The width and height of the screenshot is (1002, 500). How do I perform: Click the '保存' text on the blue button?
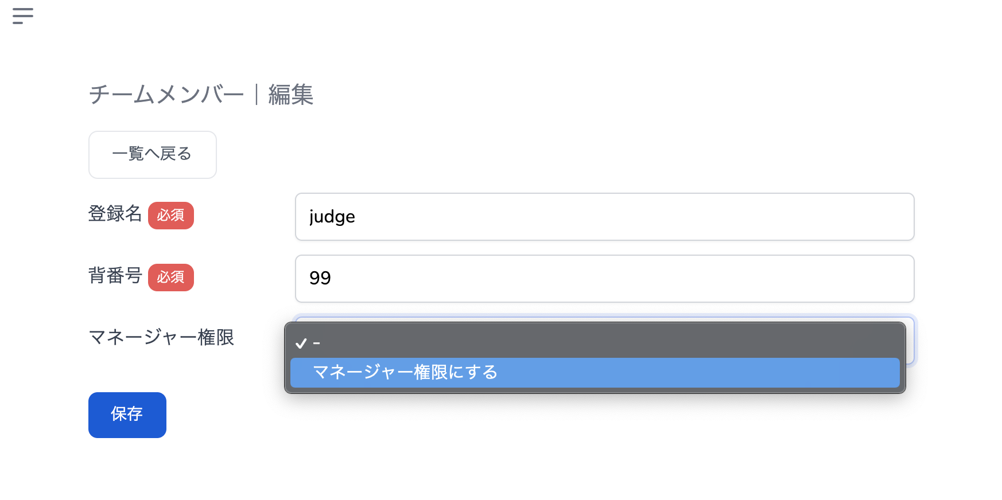127,414
